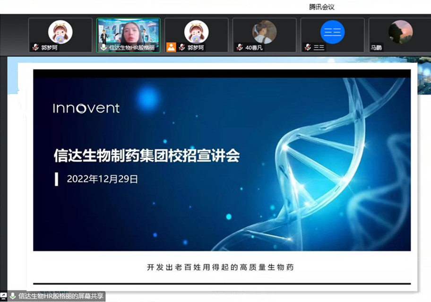Image resolution: width=431 pixels, height=302 pixels.
Task: Click the orange host badge on 郭梦珂's tile
Action: pyautogui.click(x=171, y=47)
